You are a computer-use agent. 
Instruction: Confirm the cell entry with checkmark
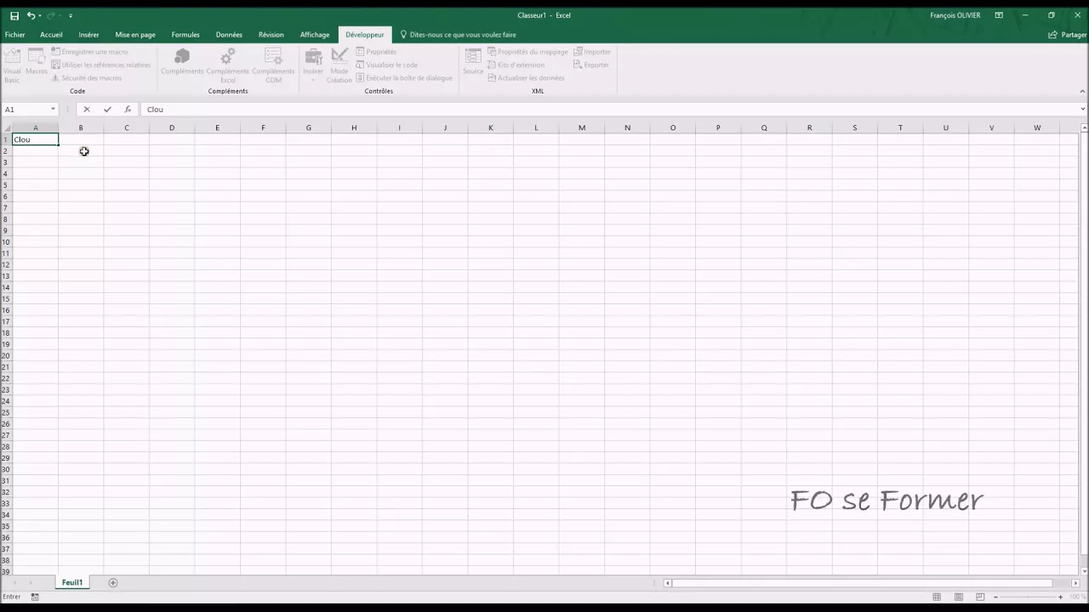(x=107, y=110)
